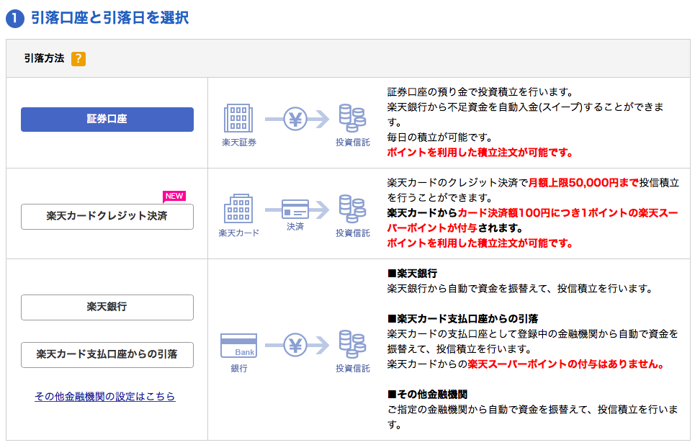The width and height of the screenshot is (695, 445).
Task: Click the ■その他金融機関 subheading
Action: [427, 395]
